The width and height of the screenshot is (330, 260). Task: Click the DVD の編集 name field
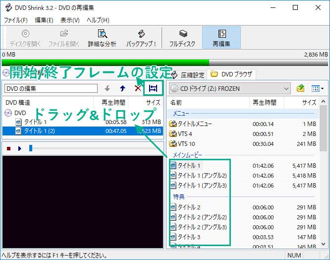pyautogui.click(x=51, y=88)
